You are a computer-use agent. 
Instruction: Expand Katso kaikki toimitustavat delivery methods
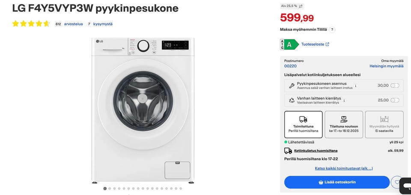point(343,169)
